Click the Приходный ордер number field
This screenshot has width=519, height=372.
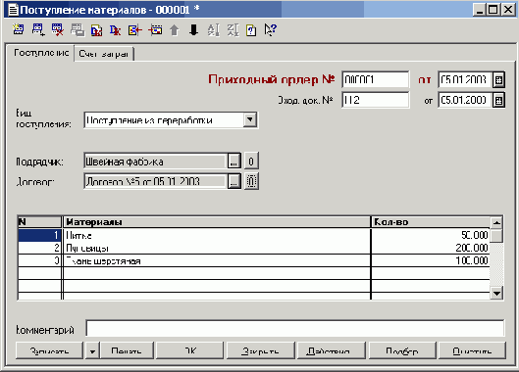pyautogui.click(x=376, y=79)
